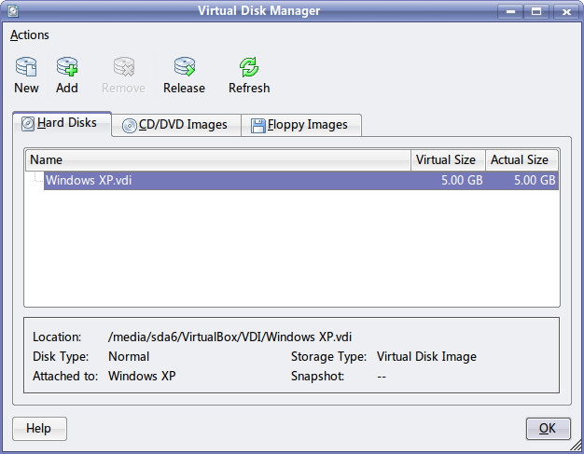
Task: Click the New disk toolbar icon
Action: point(26,66)
